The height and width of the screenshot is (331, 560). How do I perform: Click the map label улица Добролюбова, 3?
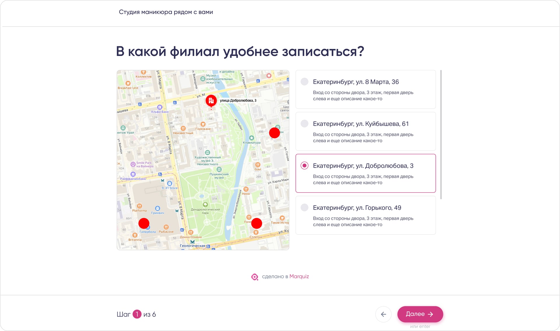click(238, 101)
